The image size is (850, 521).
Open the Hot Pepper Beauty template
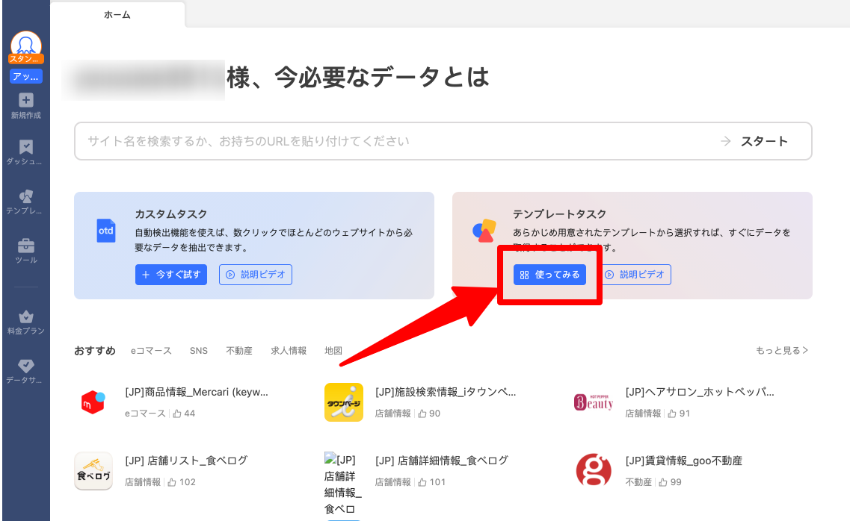pyautogui.click(x=594, y=402)
